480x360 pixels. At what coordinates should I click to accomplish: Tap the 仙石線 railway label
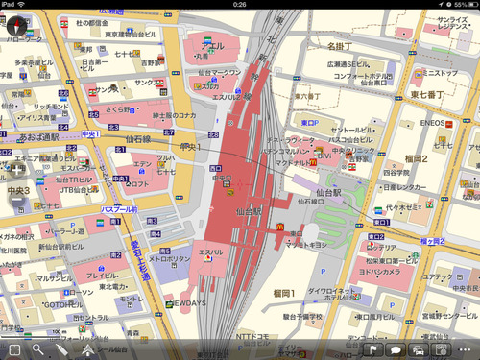click(x=138, y=139)
